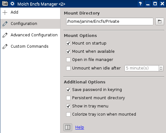Select the Add entry in sidebar
The image size is (166, 133).
30,12
